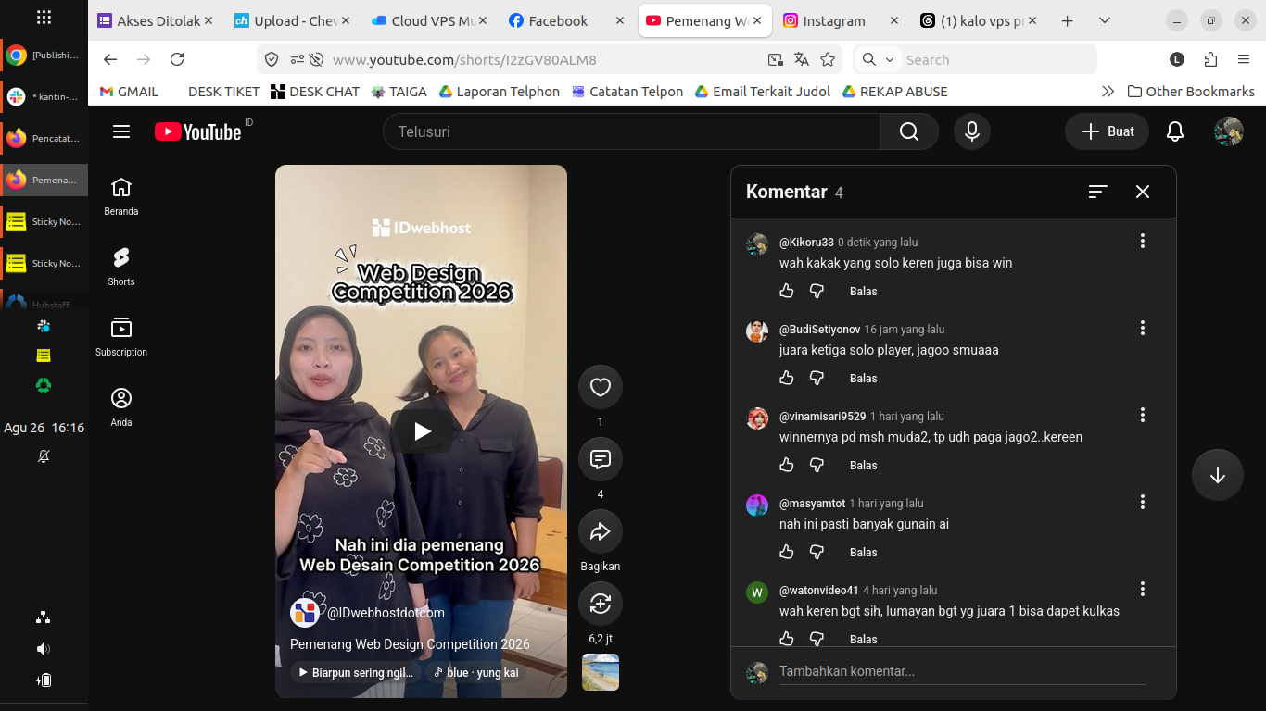The height and width of the screenshot is (711, 1266).
Task: Dislike the comment by @vinamisari9529
Action: tap(817, 465)
